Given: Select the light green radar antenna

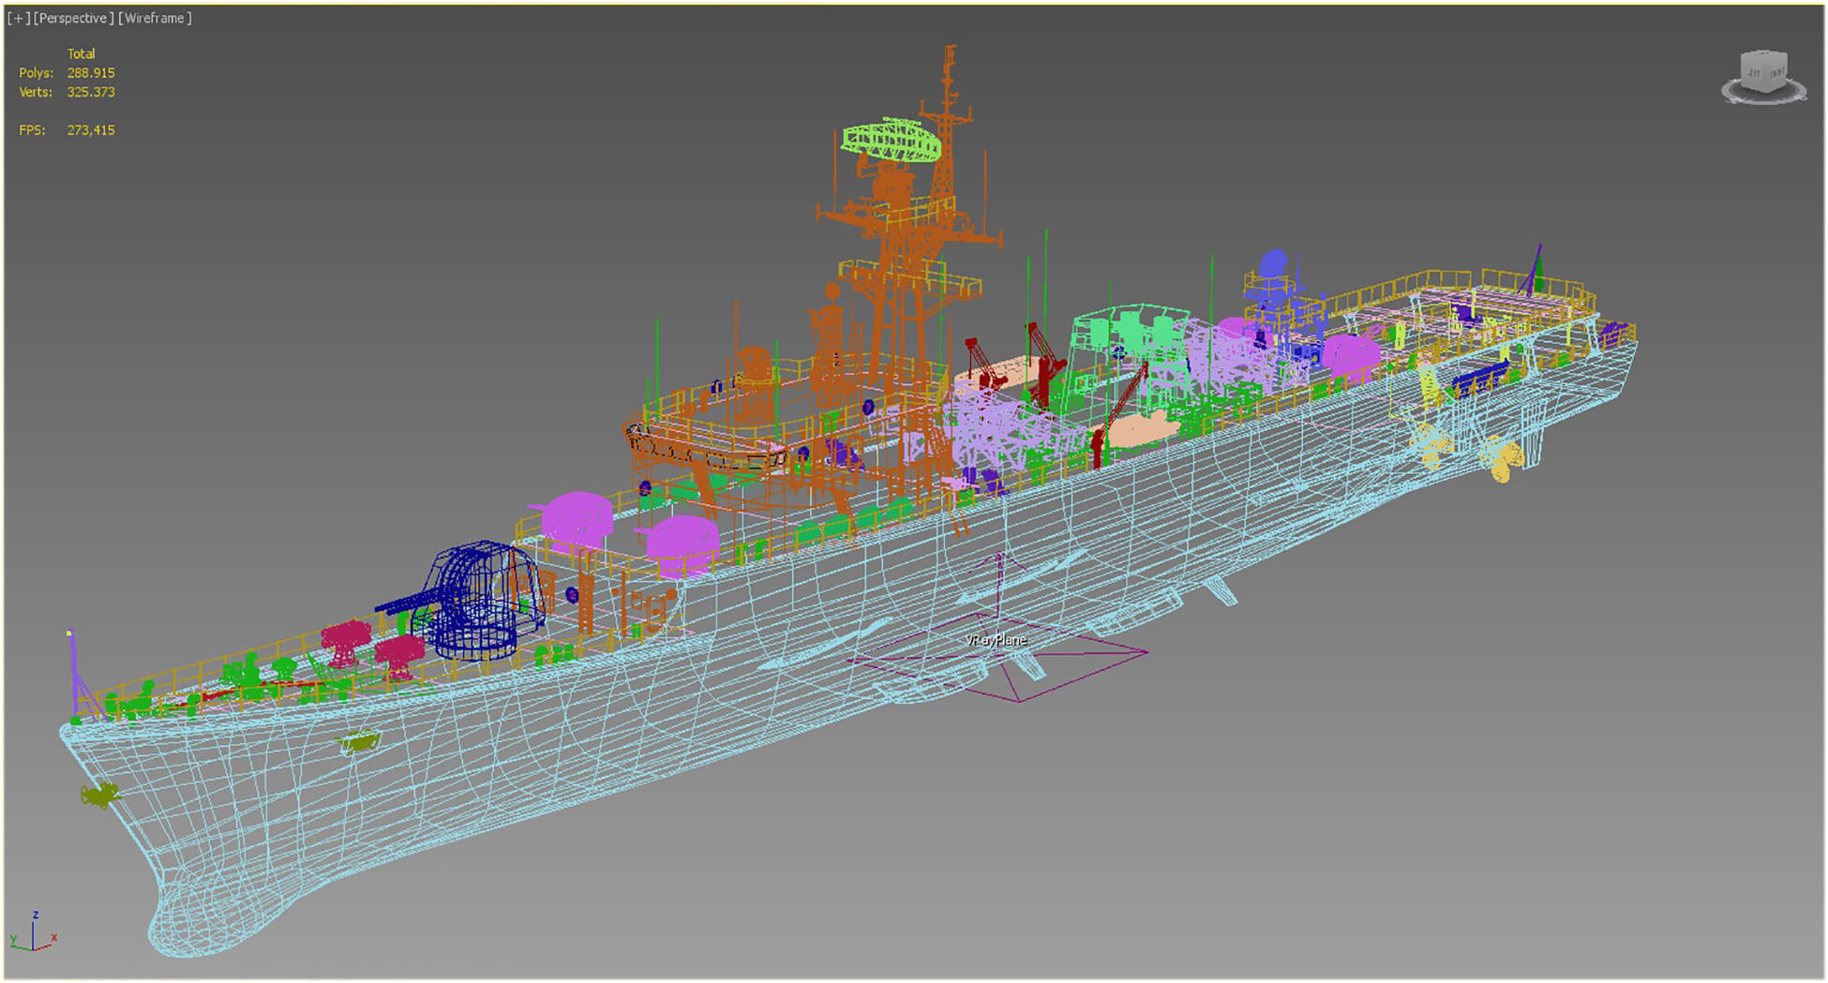Looking at the screenshot, I should click(x=891, y=139).
